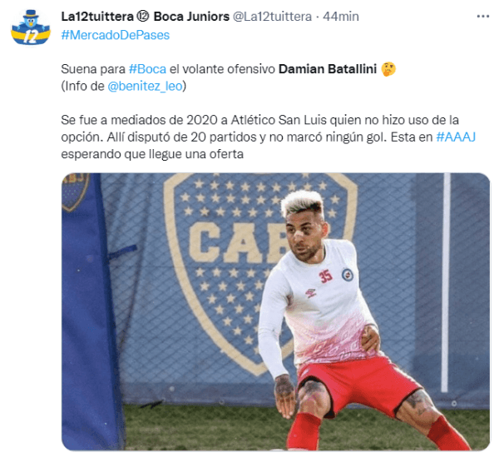
Task: Click the thinking face emoji in the tweet
Action: coord(388,69)
